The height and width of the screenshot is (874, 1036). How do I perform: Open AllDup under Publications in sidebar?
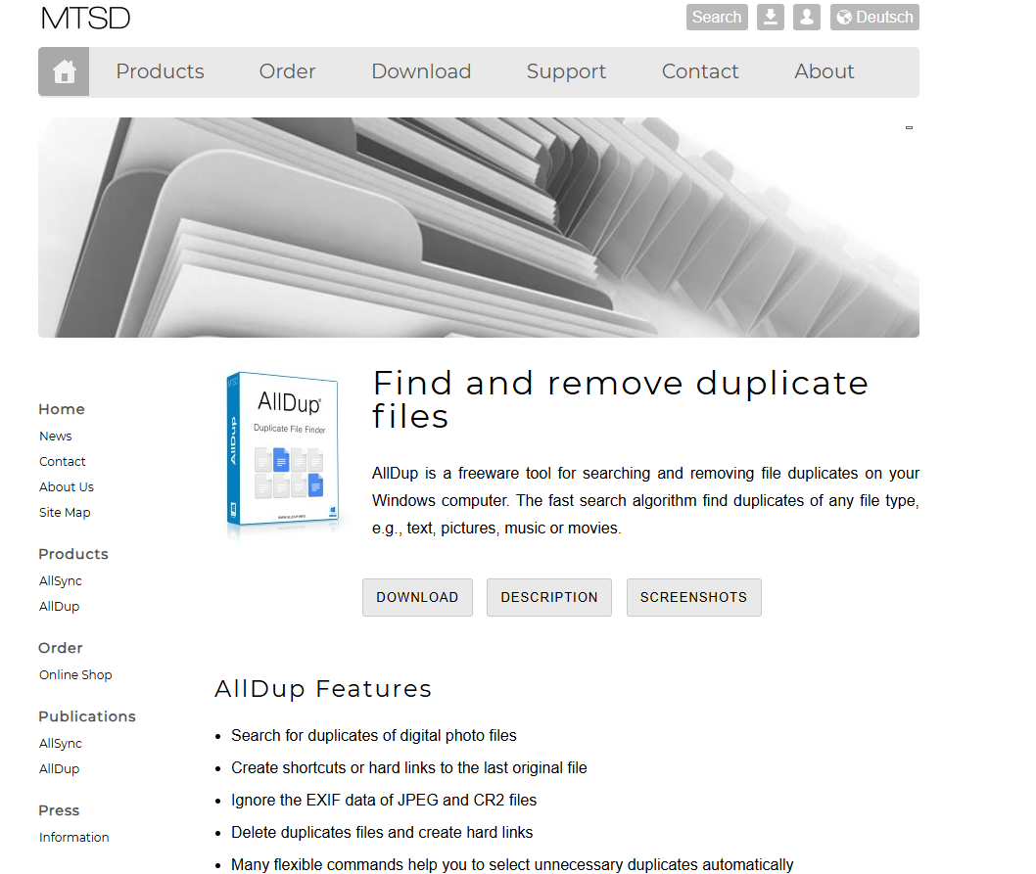coord(59,769)
